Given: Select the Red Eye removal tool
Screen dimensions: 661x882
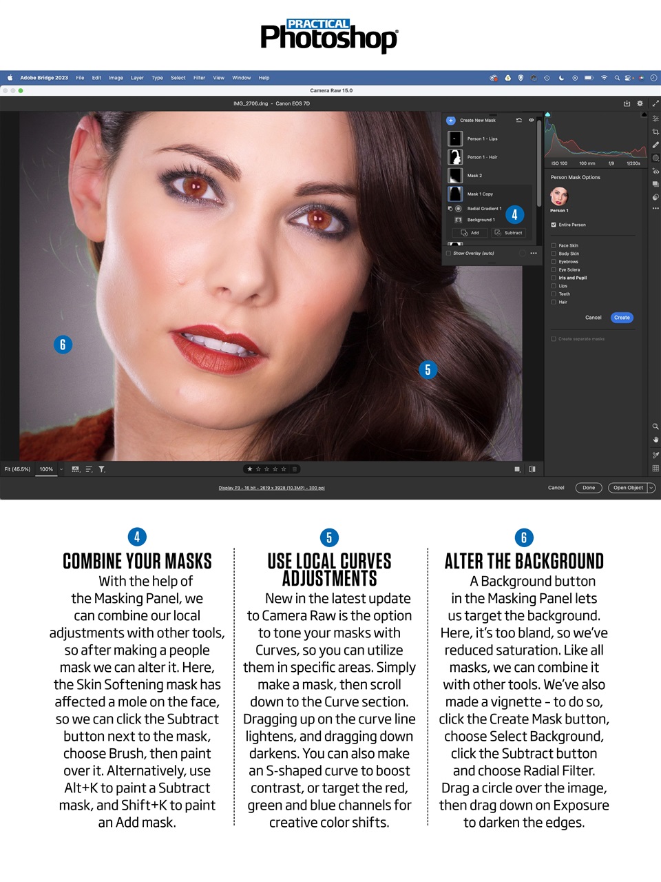Looking at the screenshot, I should point(655,170).
